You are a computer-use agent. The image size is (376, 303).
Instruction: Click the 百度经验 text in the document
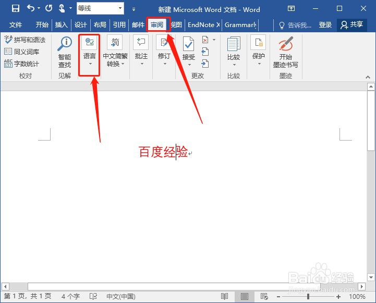tap(163, 151)
